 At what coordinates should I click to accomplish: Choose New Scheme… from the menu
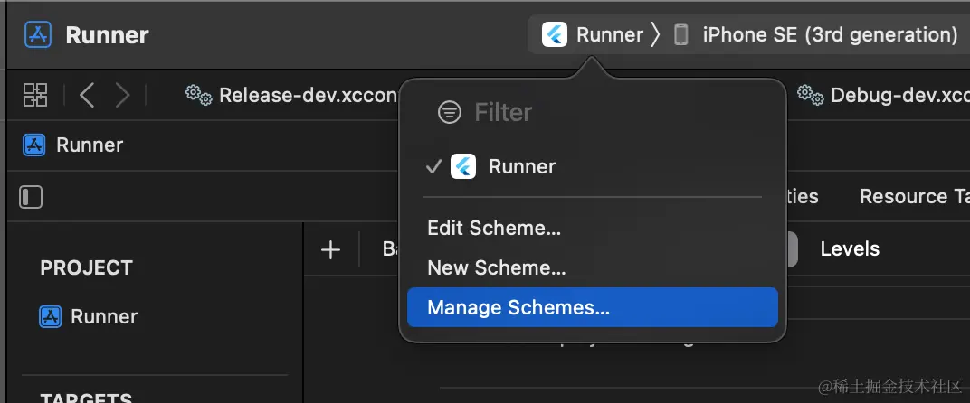pos(497,267)
